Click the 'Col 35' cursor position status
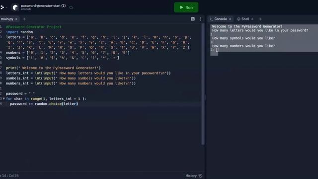Viewport: 318px width, 179px height. tap(14, 176)
